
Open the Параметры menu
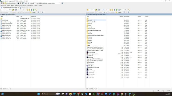click(30, 6)
